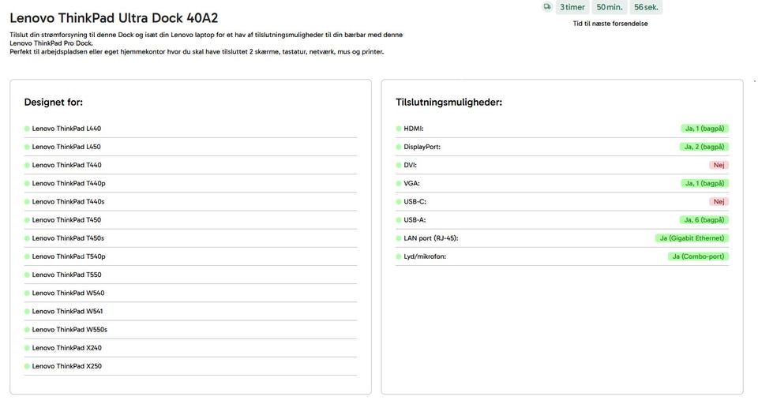Select 'Lenovo ThinkPad W541' row
This screenshot has width=758, height=404.
(x=190, y=311)
